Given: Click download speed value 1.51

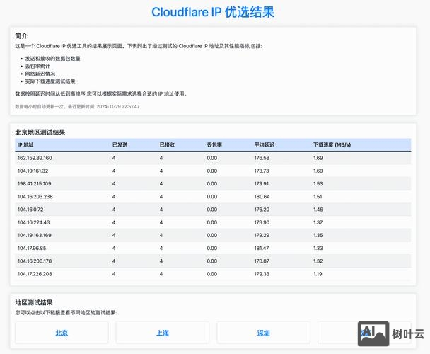Looking at the screenshot, I should [x=318, y=197].
